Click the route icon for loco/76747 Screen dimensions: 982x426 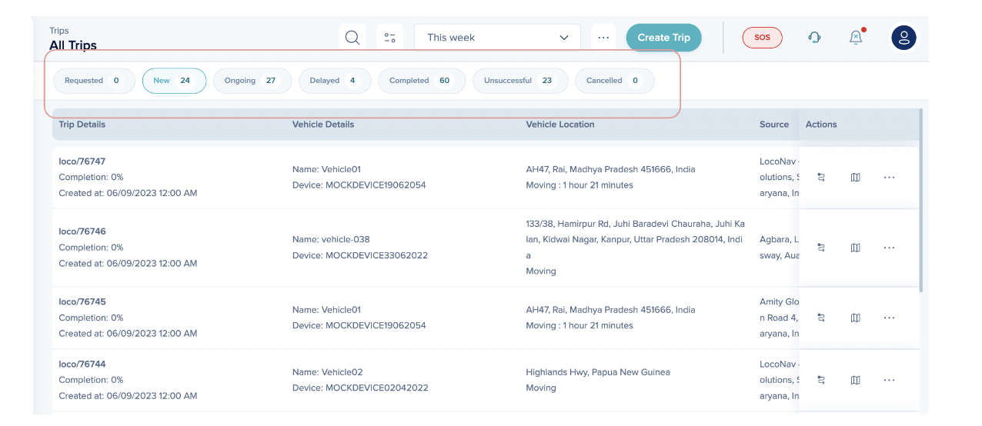821,178
